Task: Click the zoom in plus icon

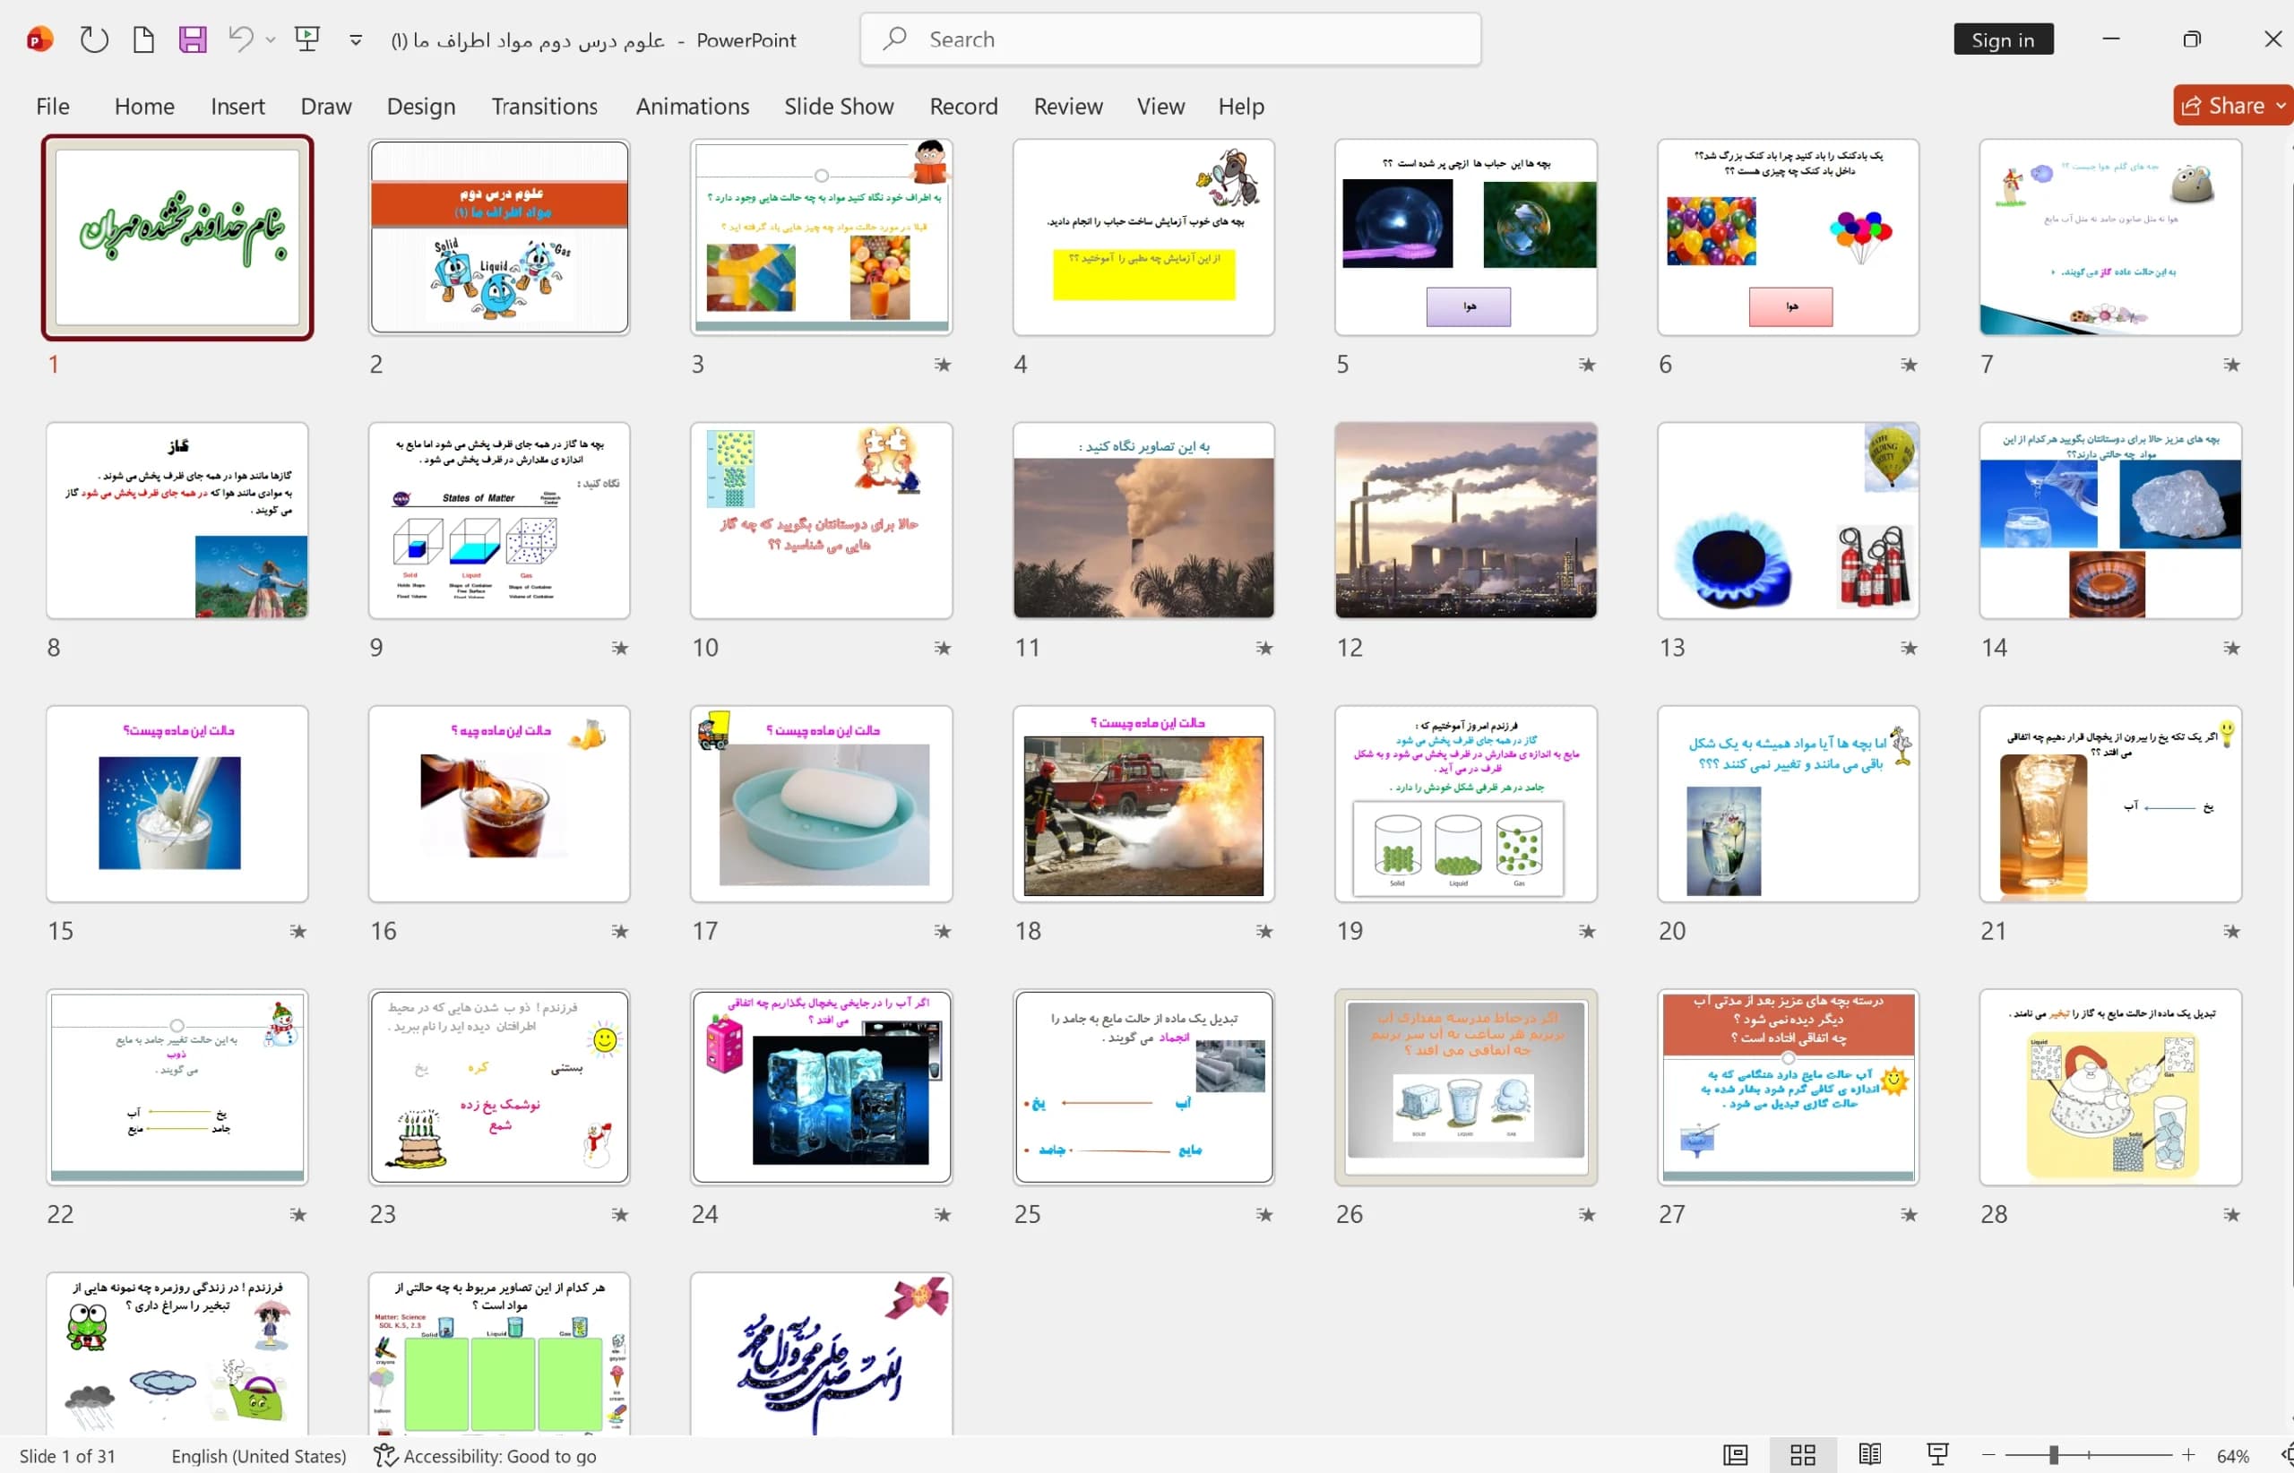Action: click(2188, 1455)
